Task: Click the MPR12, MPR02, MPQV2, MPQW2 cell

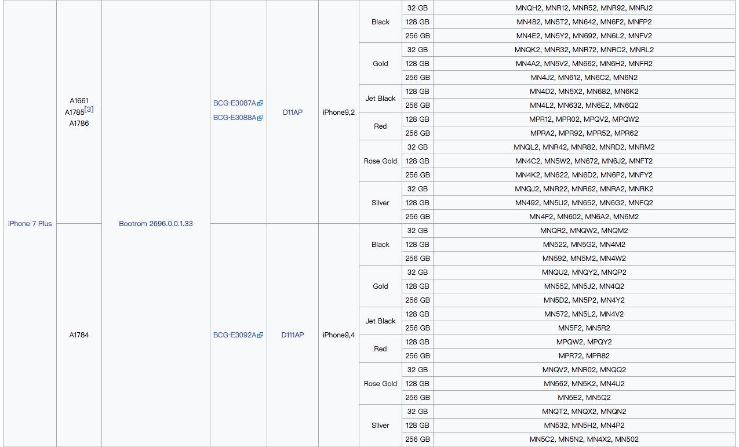Action: click(584, 119)
